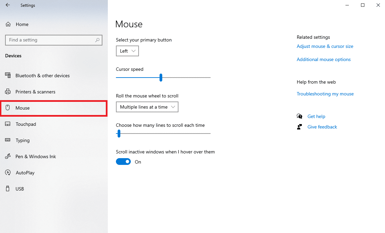Maximize the Settings window
This screenshot has height=233, width=385.
tap(362, 5)
